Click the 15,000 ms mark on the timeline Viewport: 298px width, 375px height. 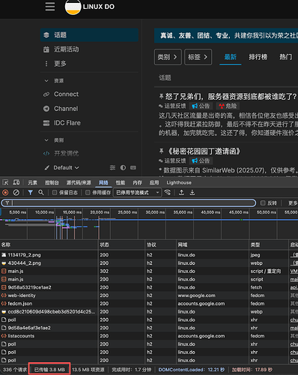click(72, 212)
